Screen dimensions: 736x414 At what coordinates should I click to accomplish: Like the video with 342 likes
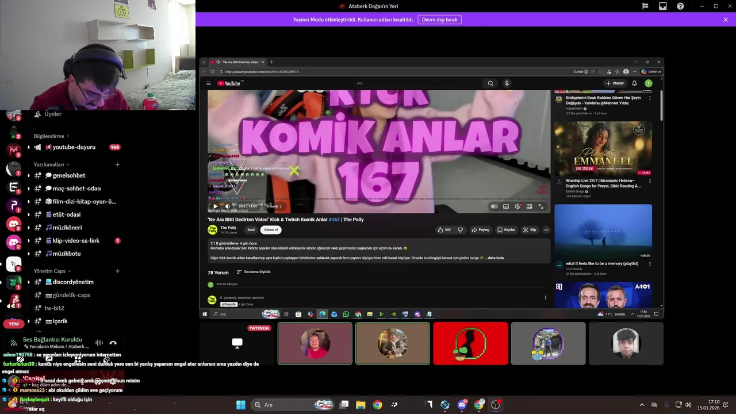pos(444,230)
